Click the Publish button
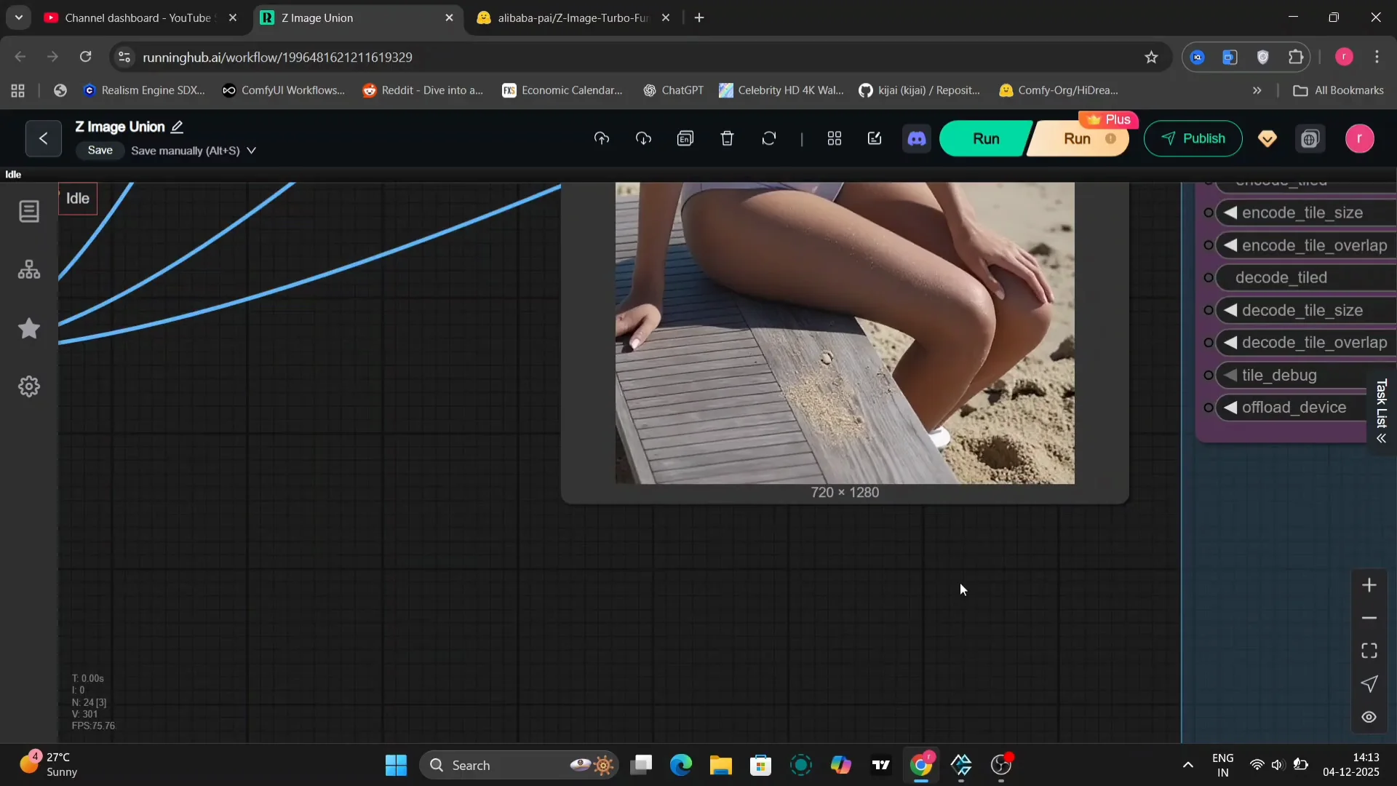The image size is (1397, 786). [1193, 138]
